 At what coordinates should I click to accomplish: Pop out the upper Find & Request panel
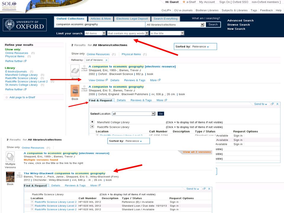(272, 104)
